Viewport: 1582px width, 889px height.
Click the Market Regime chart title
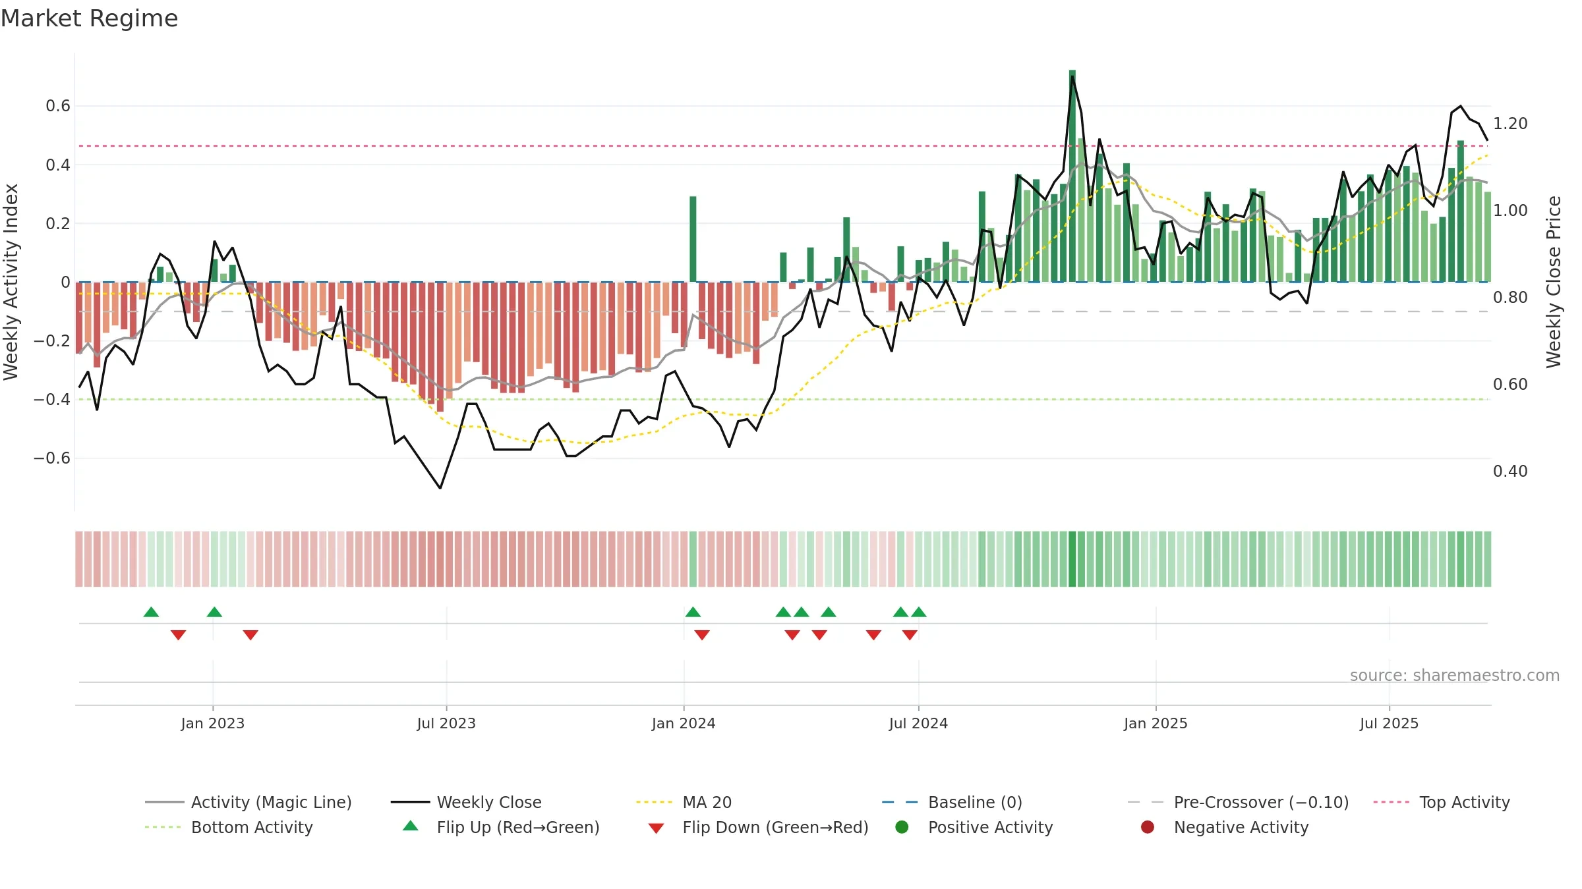tap(89, 18)
